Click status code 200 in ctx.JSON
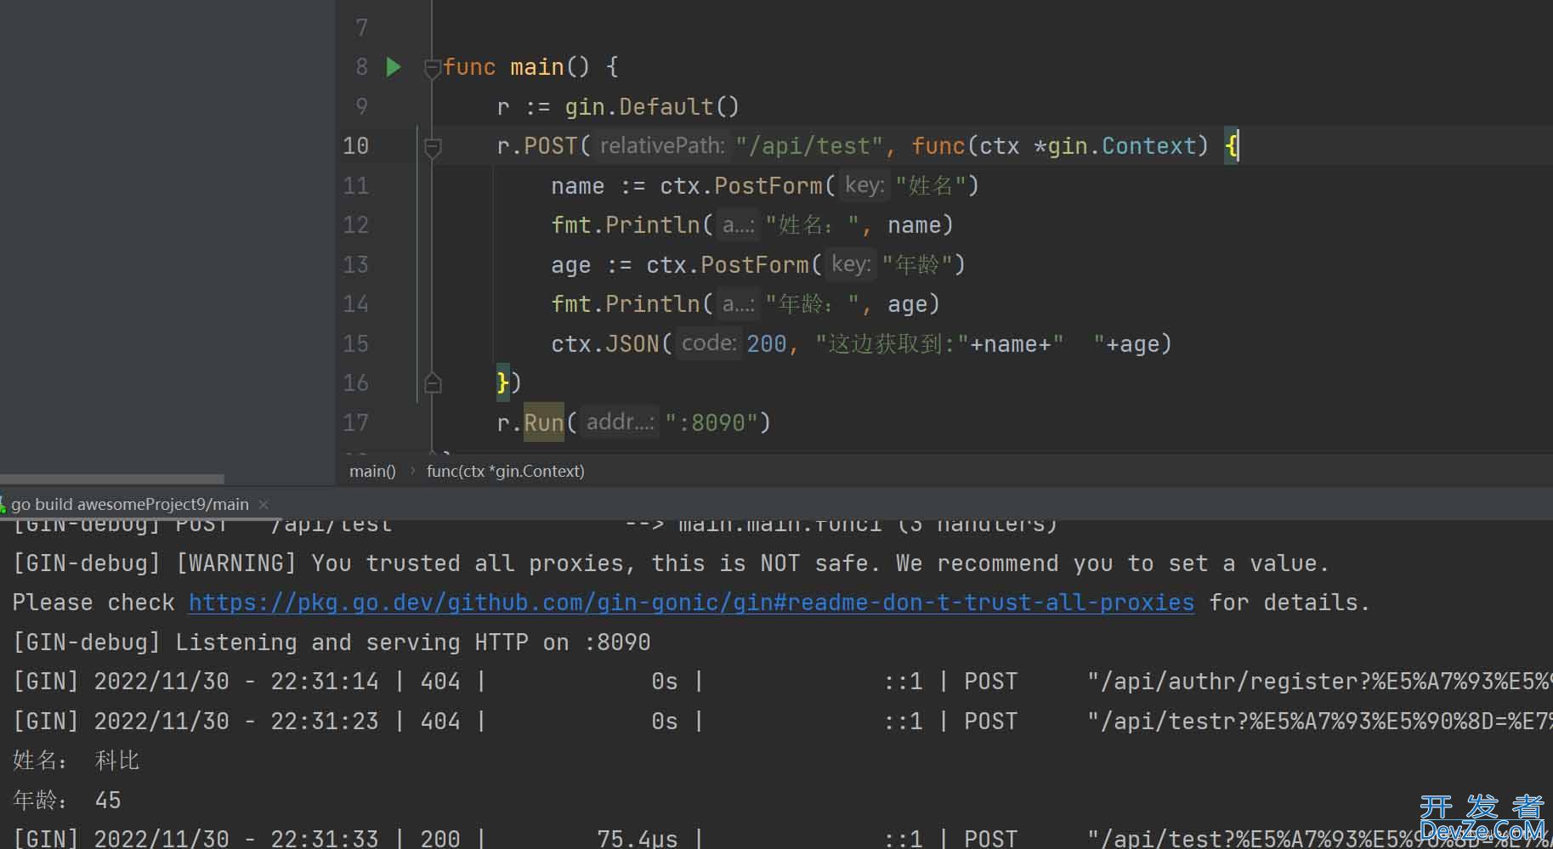 click(x=767, y=344)
